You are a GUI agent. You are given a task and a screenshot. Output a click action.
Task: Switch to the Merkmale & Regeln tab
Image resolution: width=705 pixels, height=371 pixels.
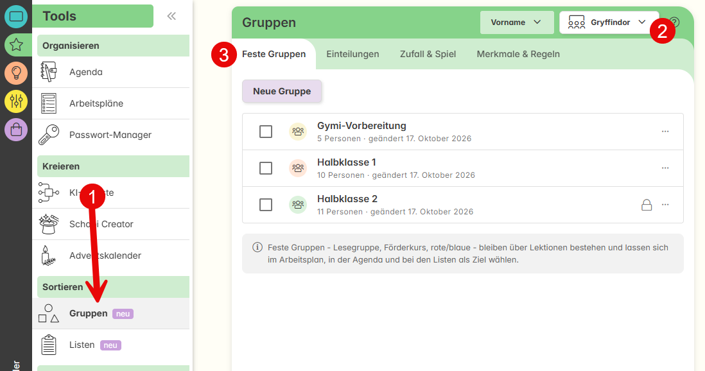(518, 55)
